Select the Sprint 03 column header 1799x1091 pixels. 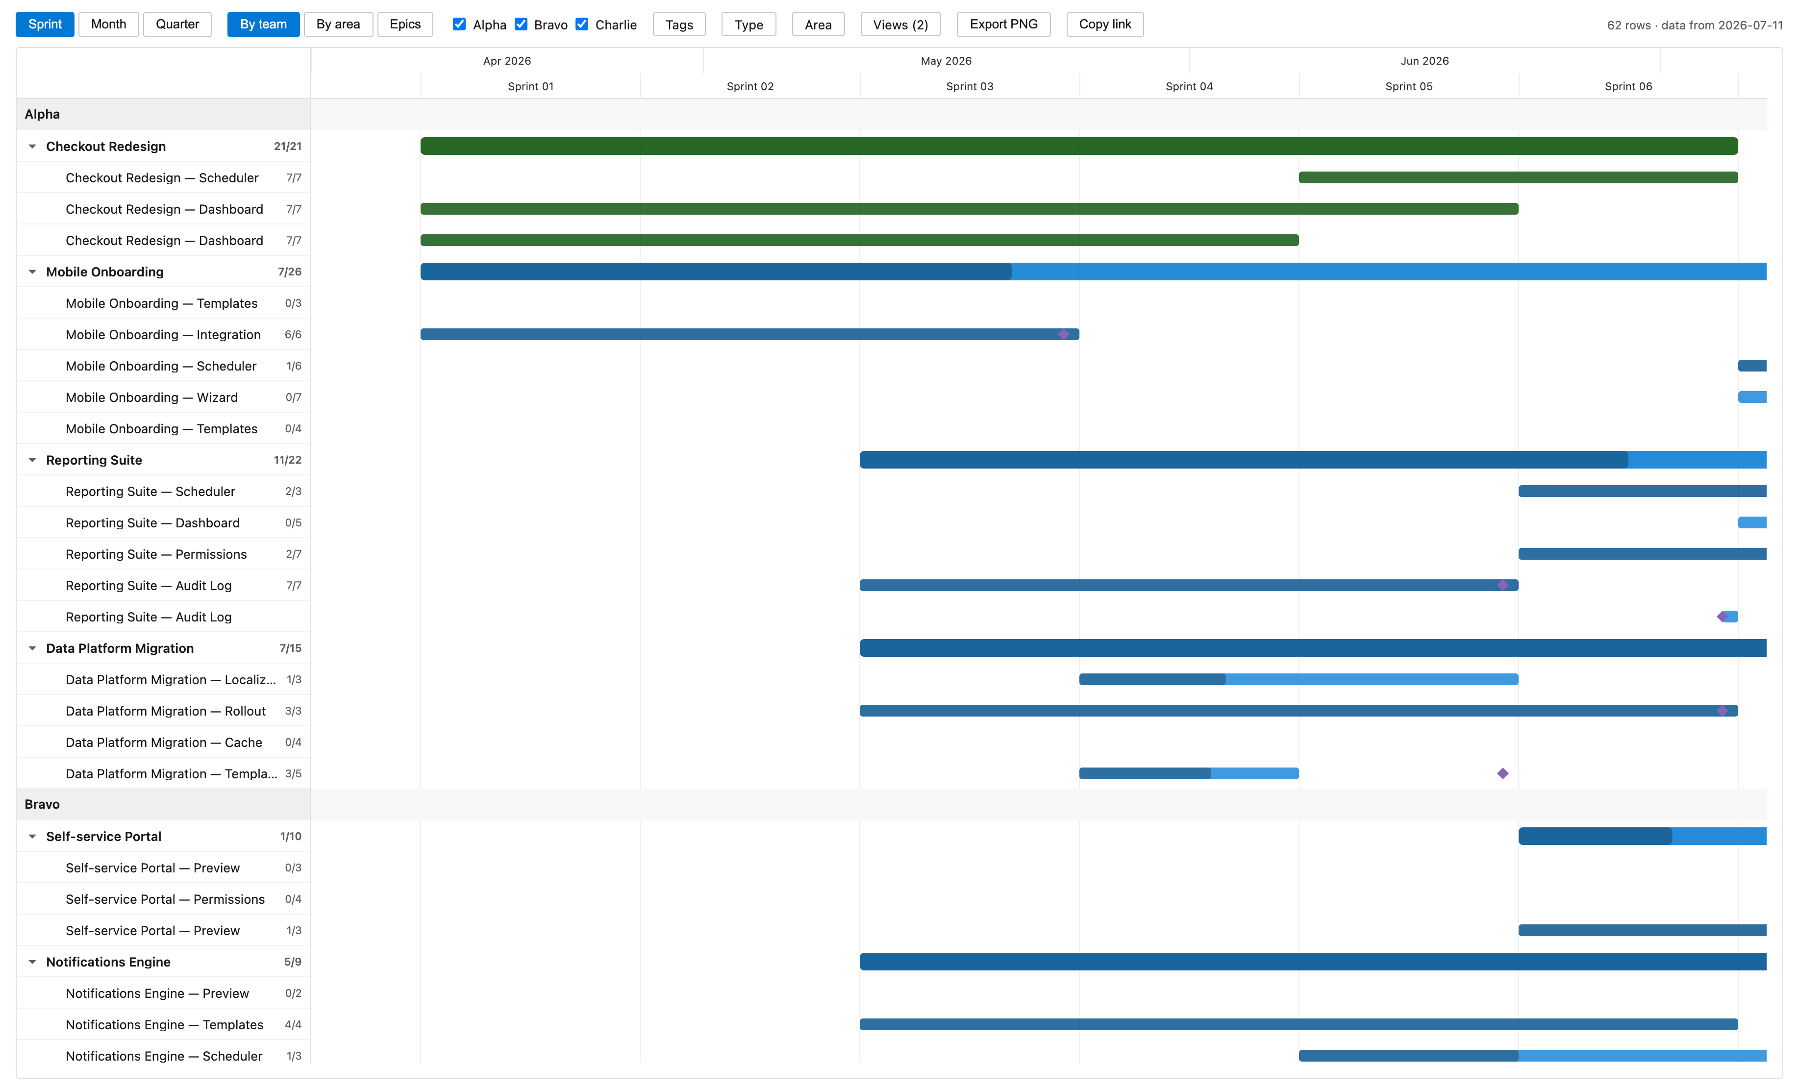click(x=970, y=86)
